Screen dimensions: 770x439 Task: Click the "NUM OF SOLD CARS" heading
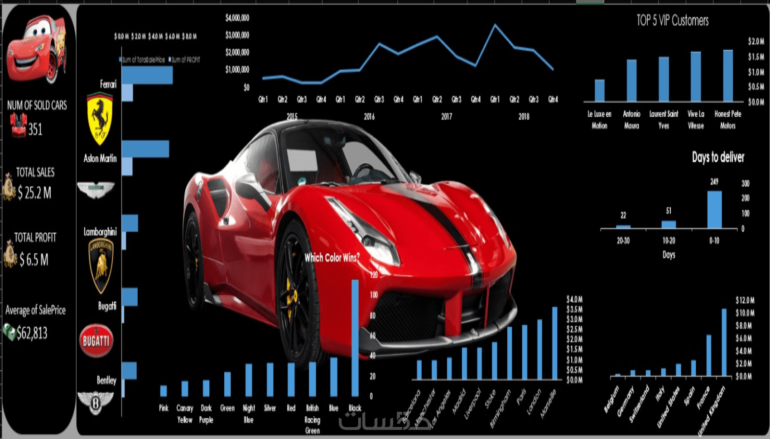[x=37, y=105]
